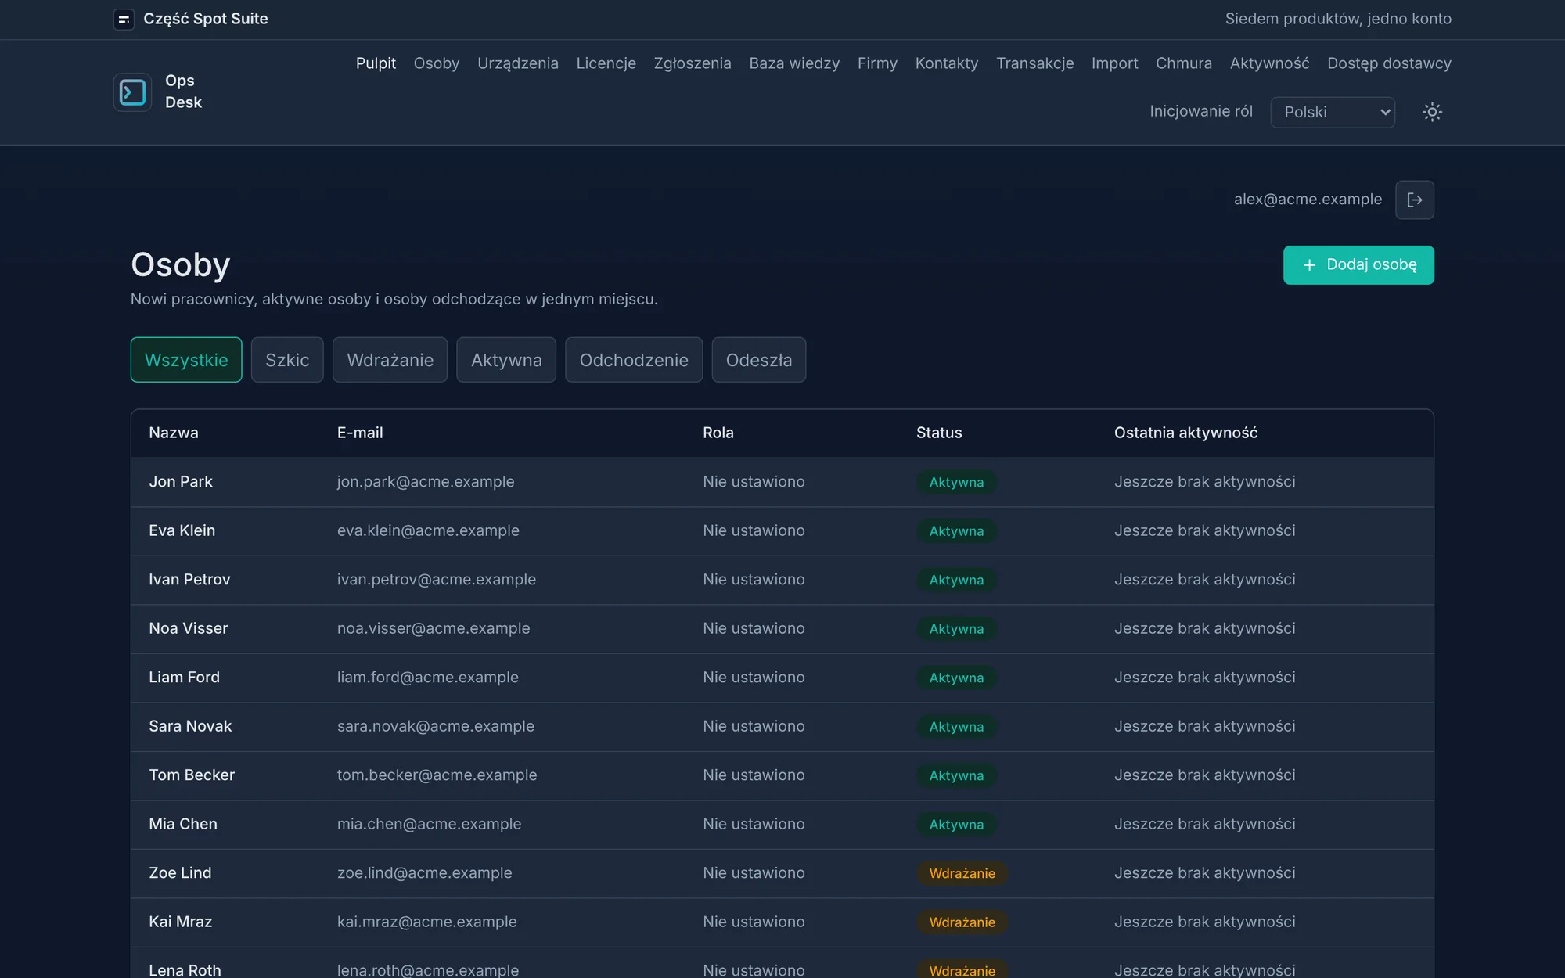Go to the Licencje page
Viewport: 1565px width, 978px height.
(606, 63)
